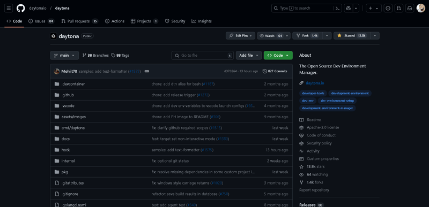Go to GitHub home via Octocat logo
Image resolution: width=429 pixels, height=207 pixels.
[21, 8]
